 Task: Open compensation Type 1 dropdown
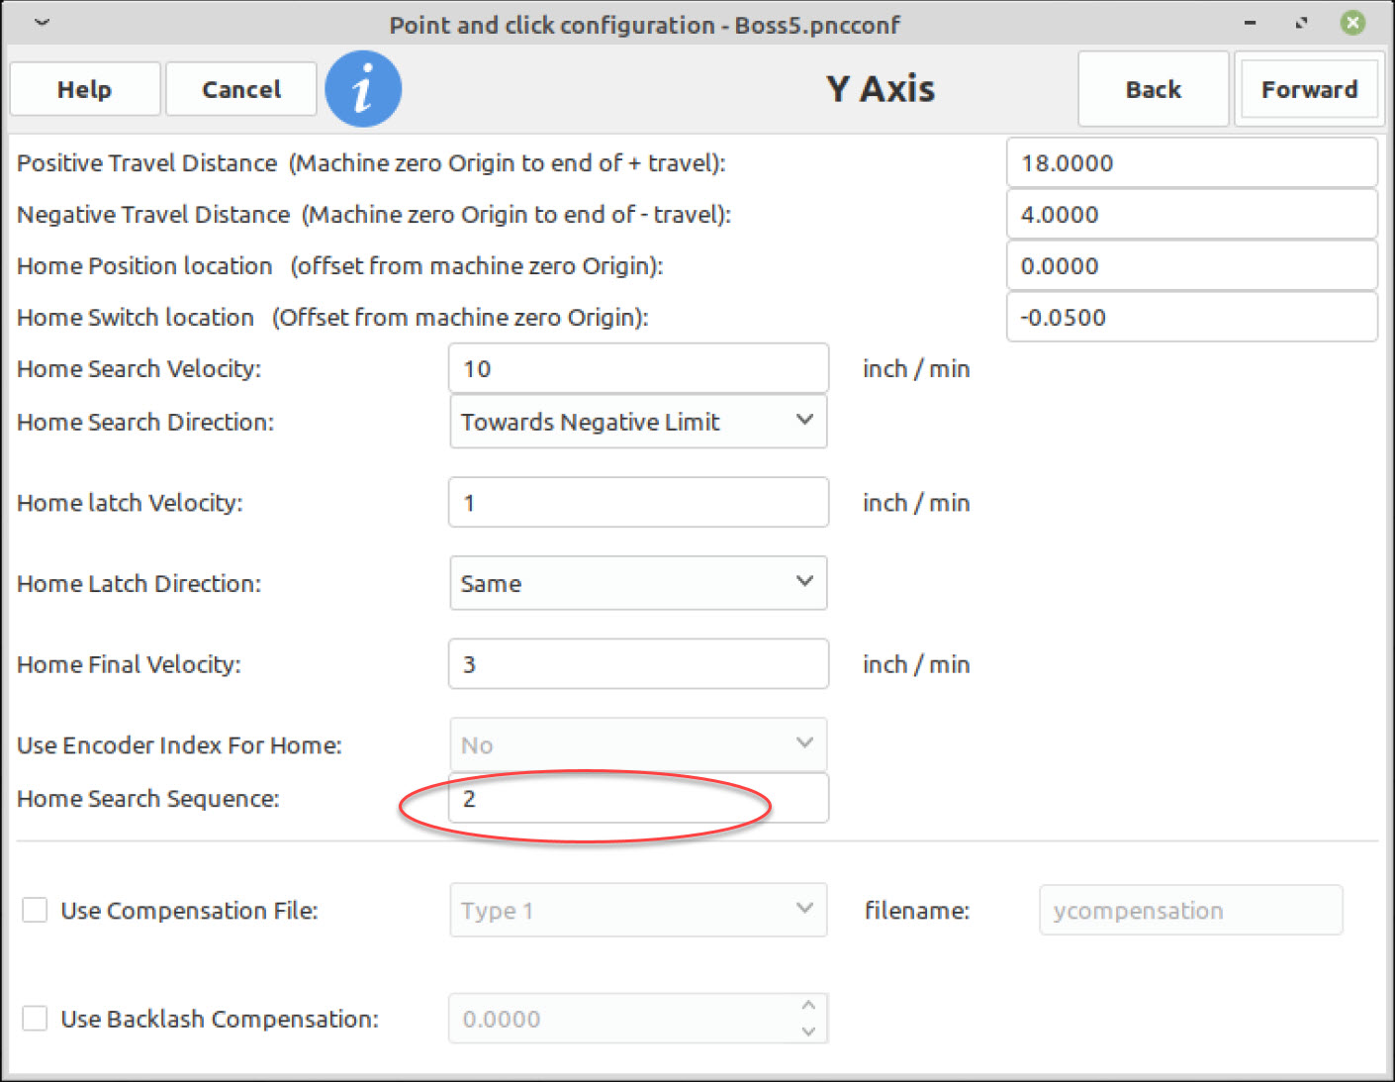pos(638,910)
